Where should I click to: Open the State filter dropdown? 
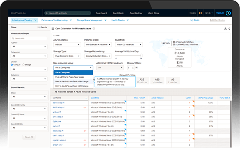pos(29,97)
